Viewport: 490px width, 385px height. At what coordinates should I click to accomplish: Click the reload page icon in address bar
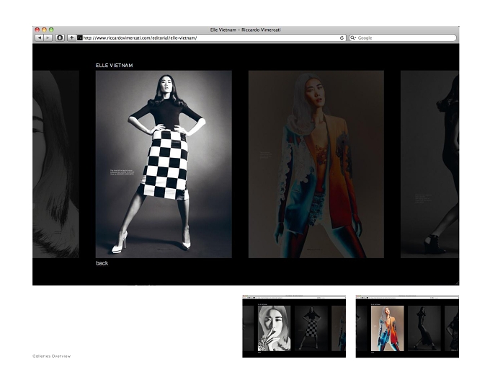point(342,37)
